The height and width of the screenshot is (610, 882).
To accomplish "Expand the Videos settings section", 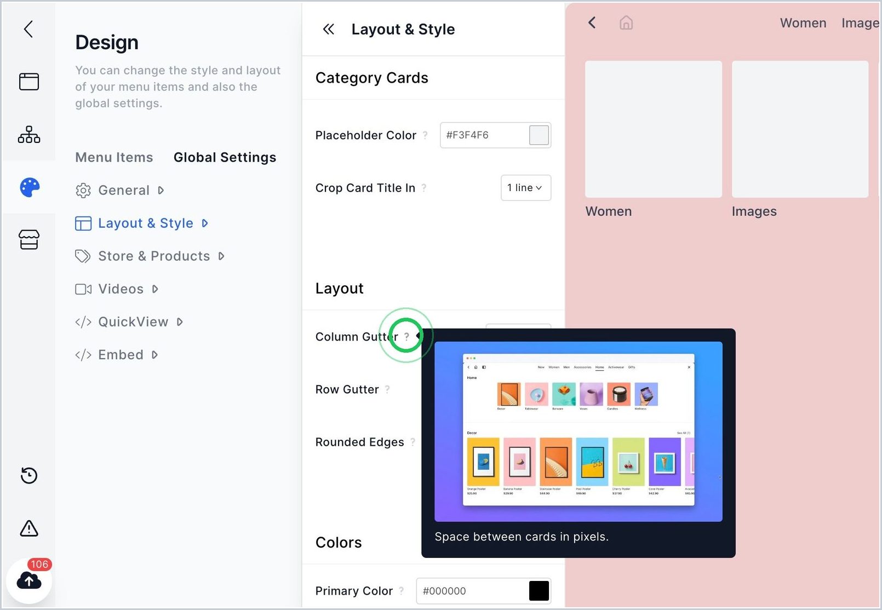I will [117, 289].
